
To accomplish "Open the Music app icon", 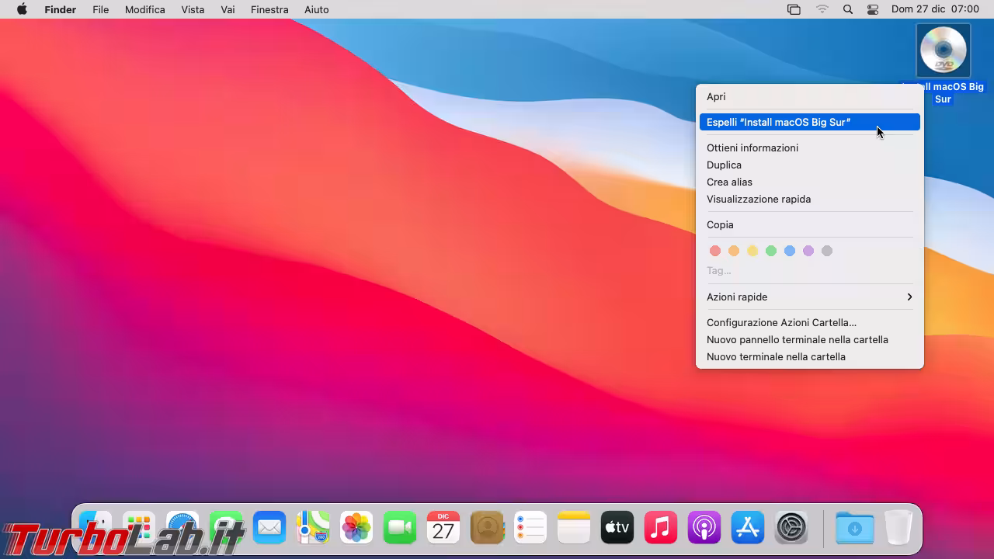I will tap(661, 528).
